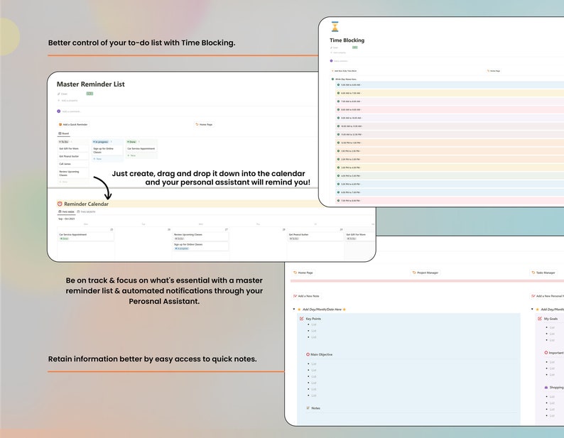Click New under the Done column
Image resolution: width=564 pixels, height=438 pixels.
[131, 155]
